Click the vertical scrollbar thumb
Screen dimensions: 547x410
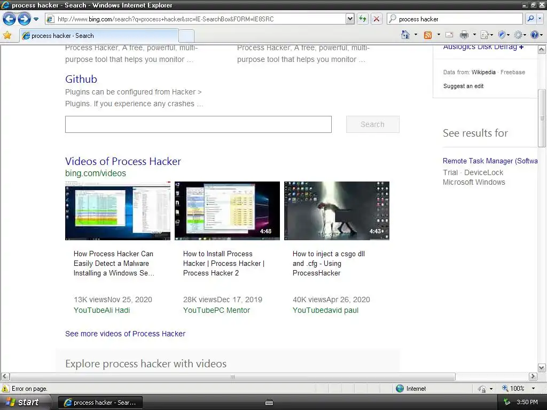click(542, 118)
